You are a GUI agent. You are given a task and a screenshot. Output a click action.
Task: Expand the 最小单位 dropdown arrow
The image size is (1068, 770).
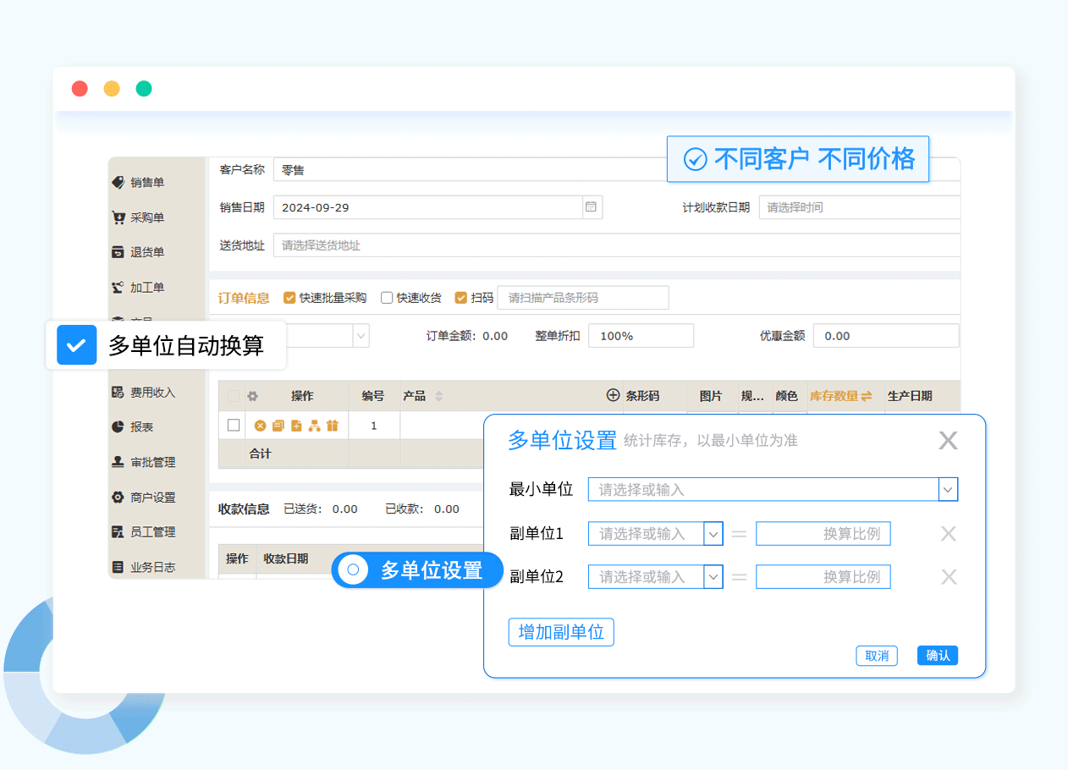(x=948, y=489)
